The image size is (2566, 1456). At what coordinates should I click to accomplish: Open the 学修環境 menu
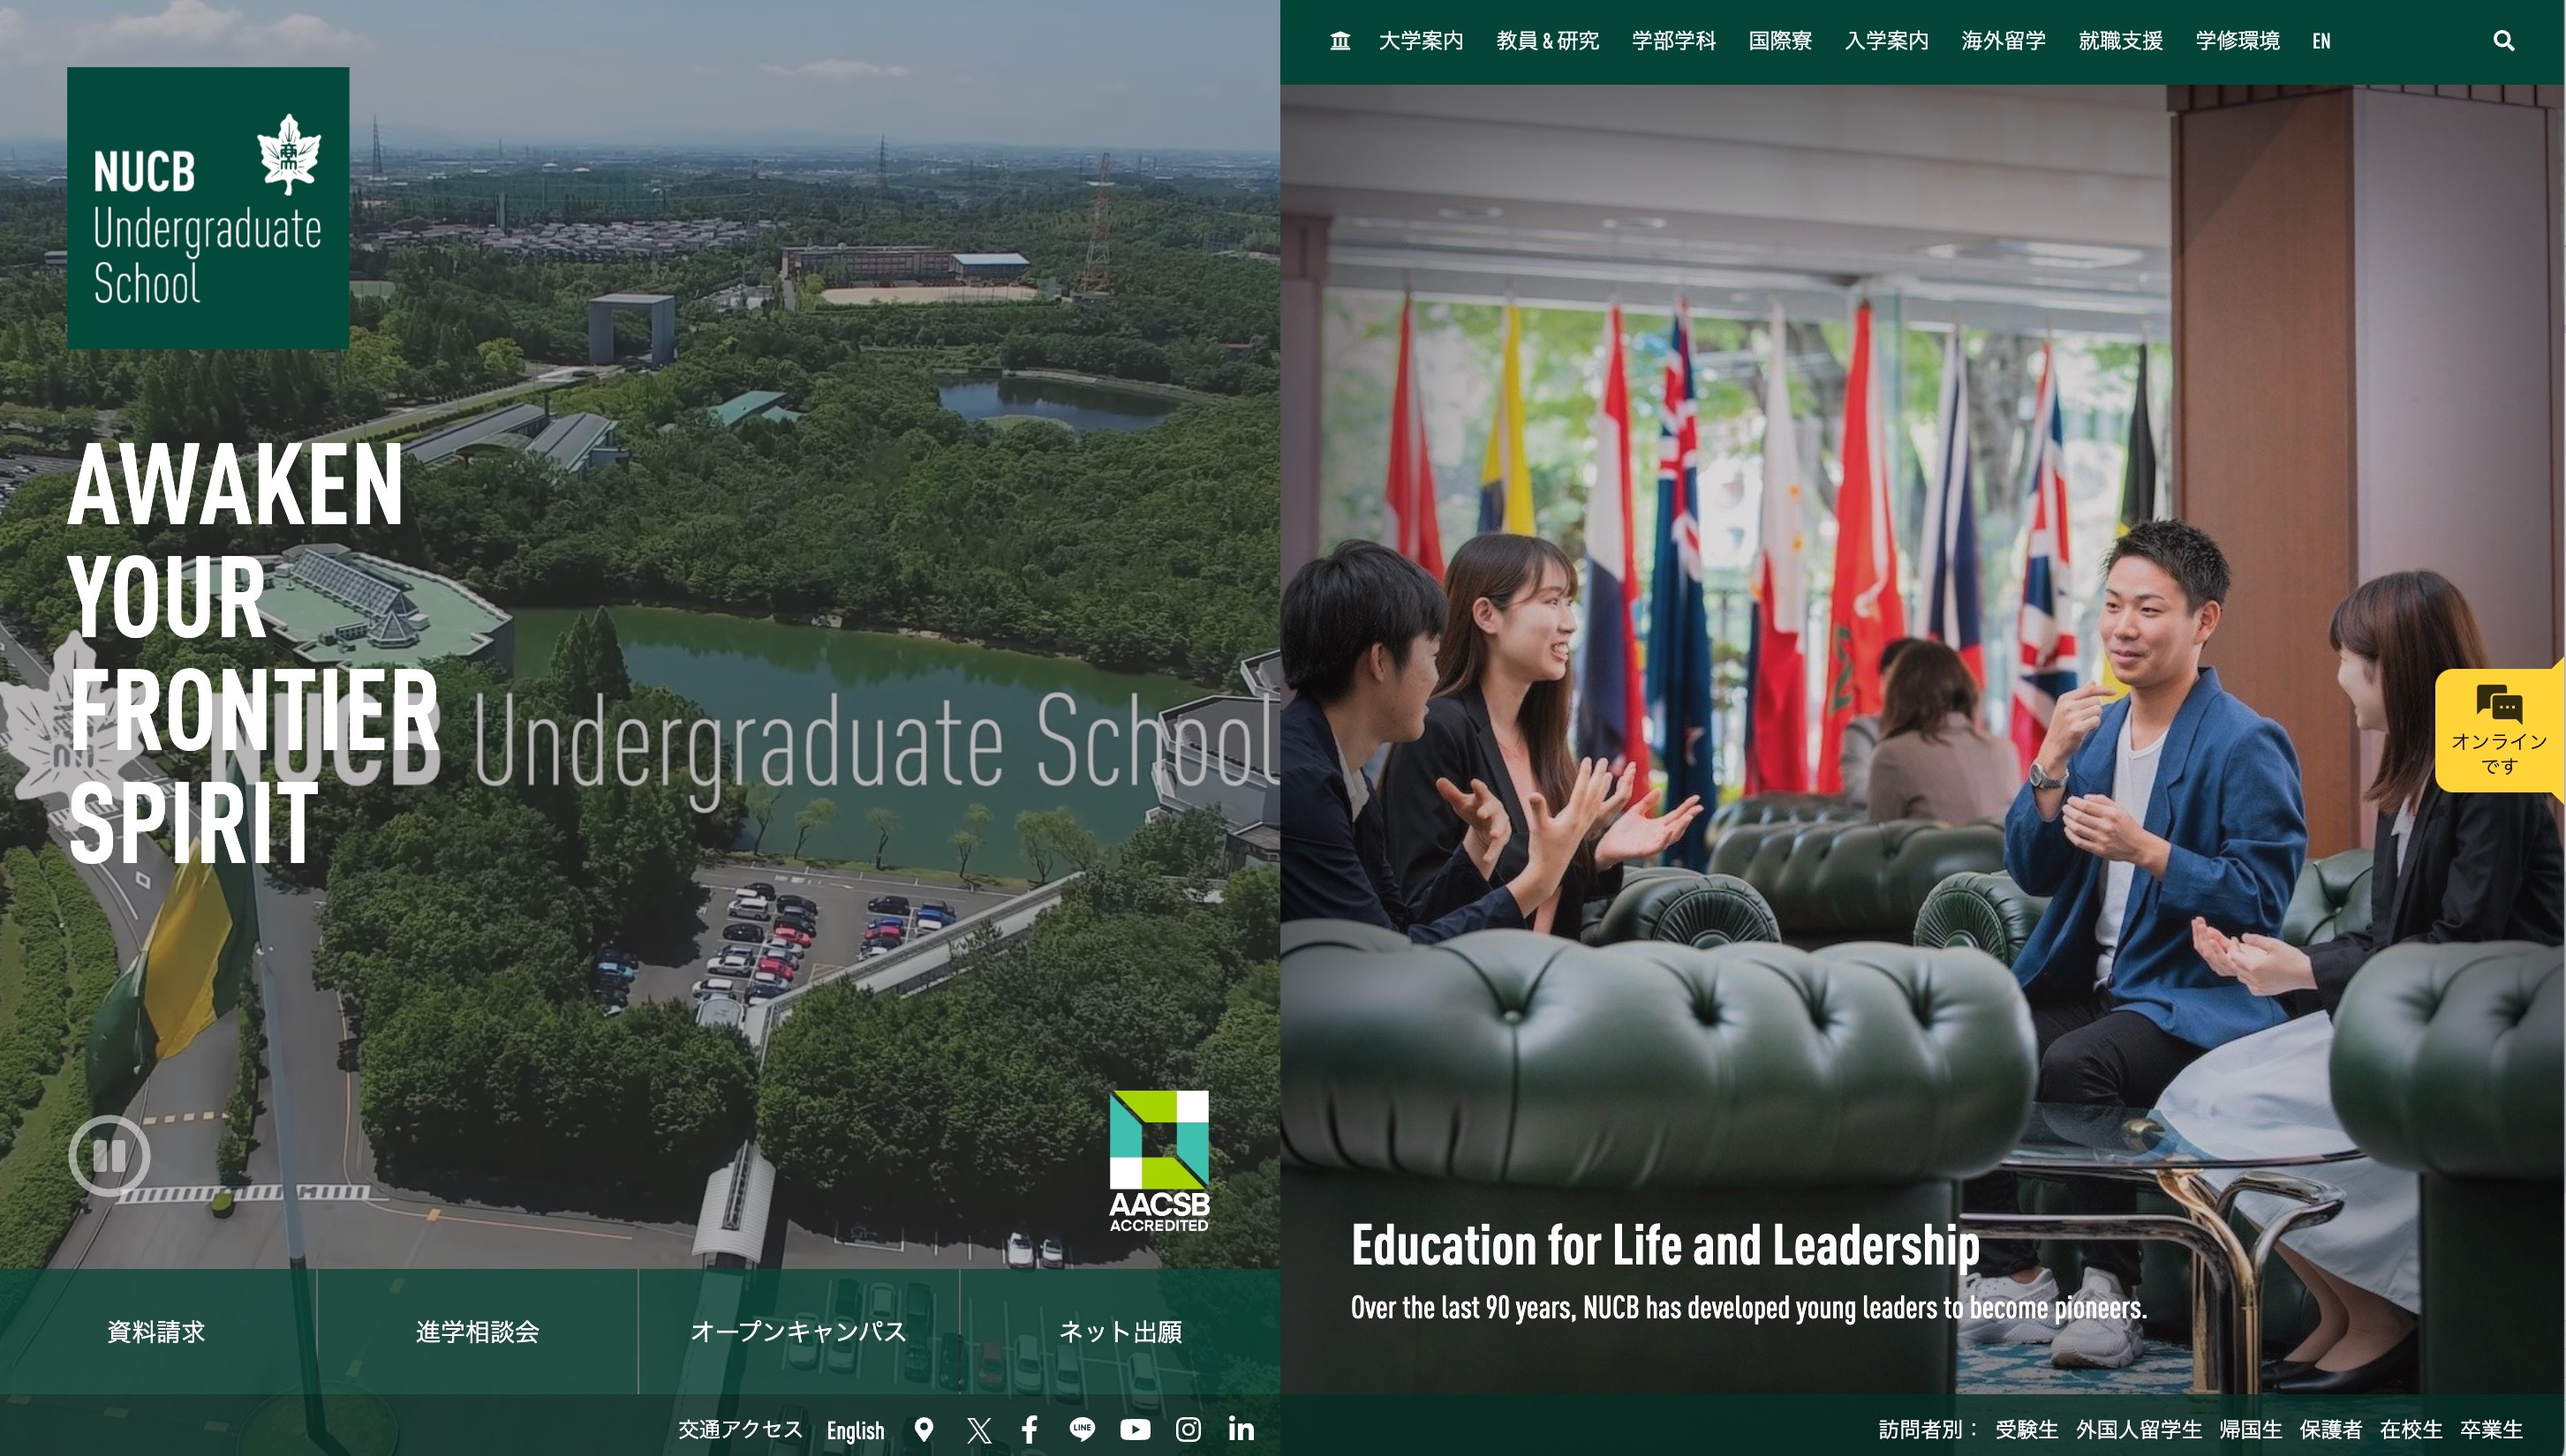[x=2237, y=41]
